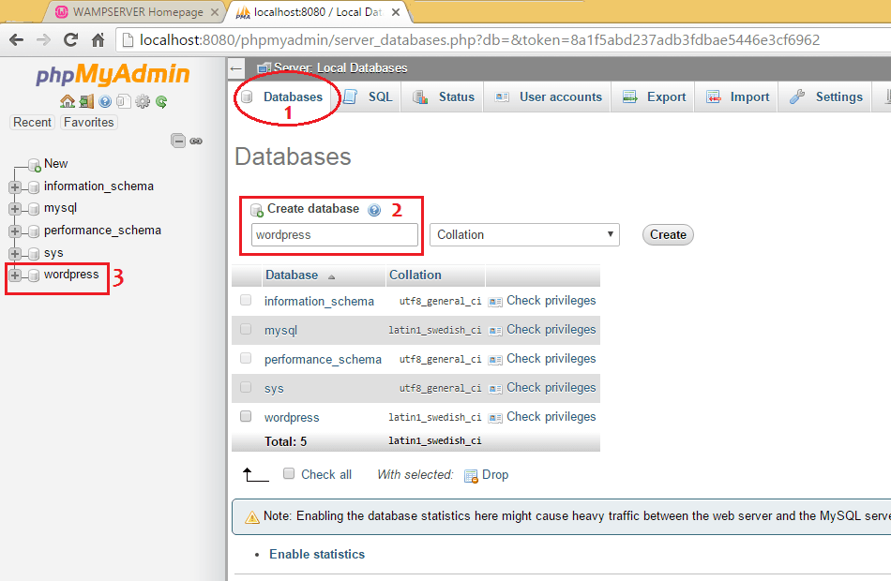
Task: Click the sys database icon in tree
Action: pos(34,254)
